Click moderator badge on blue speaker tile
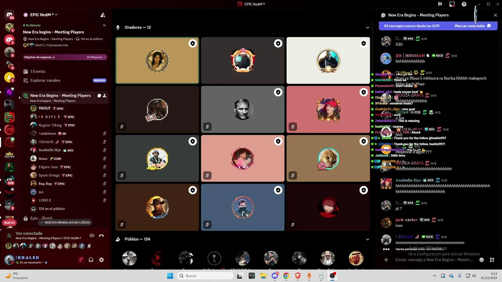This screenshot has width=502, height=282. [x=278, y=190]
